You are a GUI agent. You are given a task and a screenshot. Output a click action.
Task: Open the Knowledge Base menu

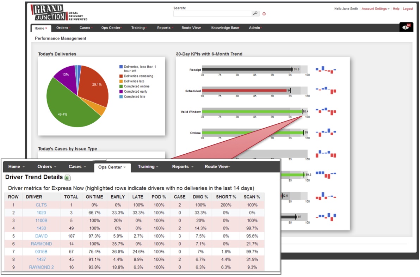224,27
